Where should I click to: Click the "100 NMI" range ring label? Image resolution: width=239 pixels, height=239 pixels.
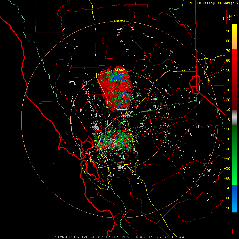(119, 21)
